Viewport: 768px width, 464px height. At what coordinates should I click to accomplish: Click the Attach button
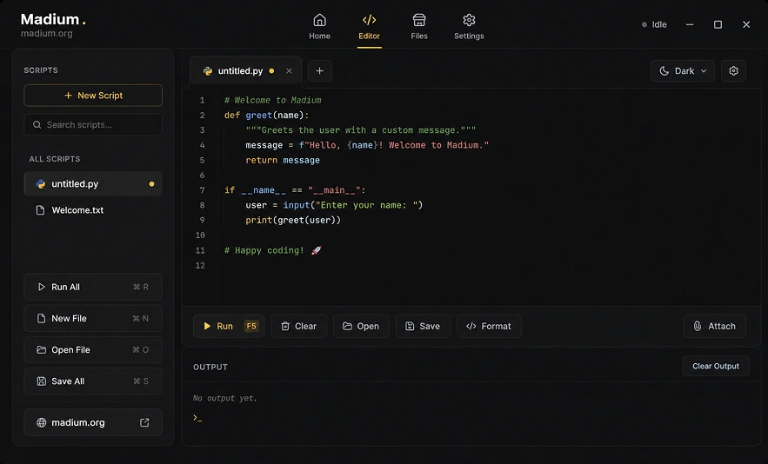tap(715, 326)
